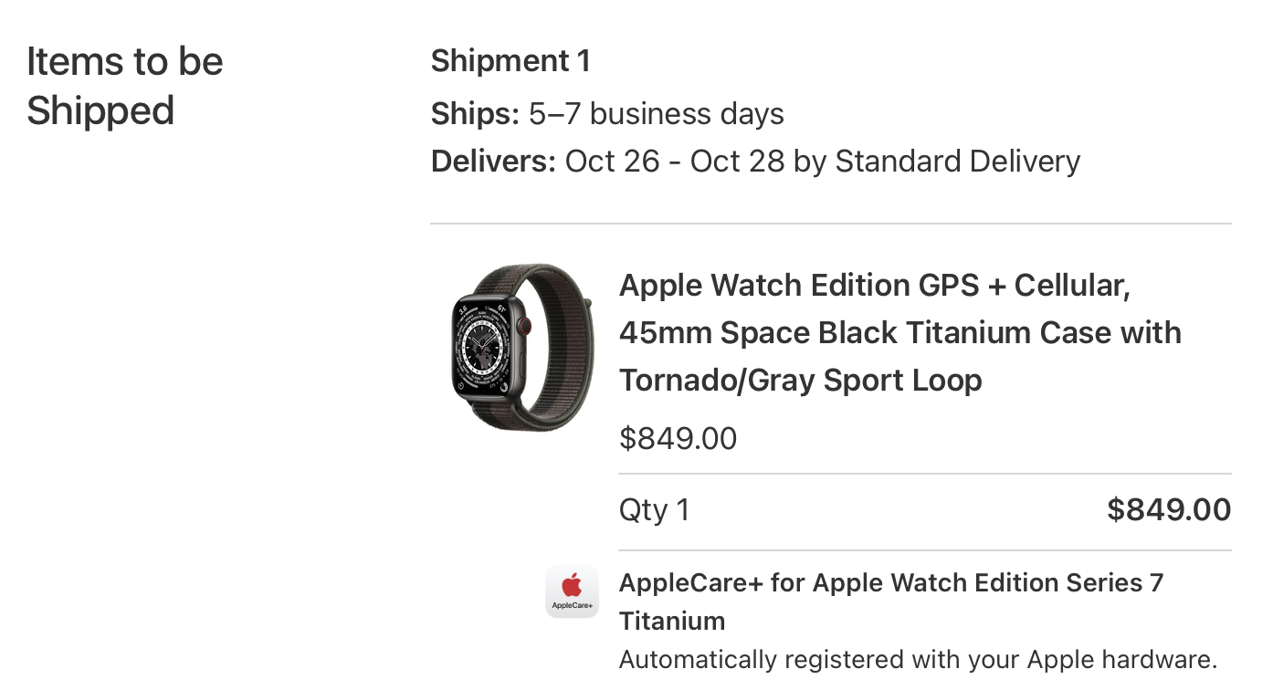The height and width of the screenshot is (690, 1273).
Task: Click the 'Delivers:' bold label
Action: 493,162
